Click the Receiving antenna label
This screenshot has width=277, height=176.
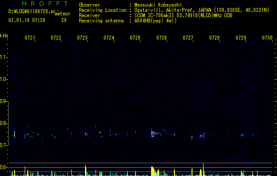point(101,21)
